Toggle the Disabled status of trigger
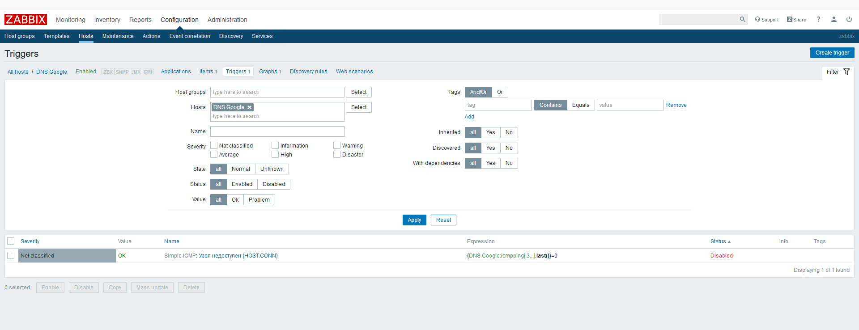 (x=722, y=256)
